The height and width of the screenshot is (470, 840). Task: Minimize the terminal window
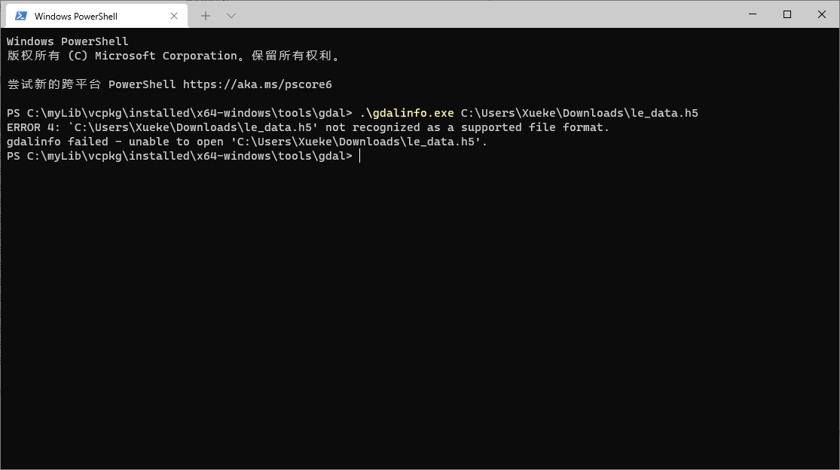751,14
